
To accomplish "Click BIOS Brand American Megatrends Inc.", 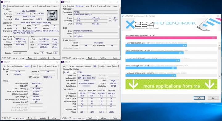I will point(96,31).
